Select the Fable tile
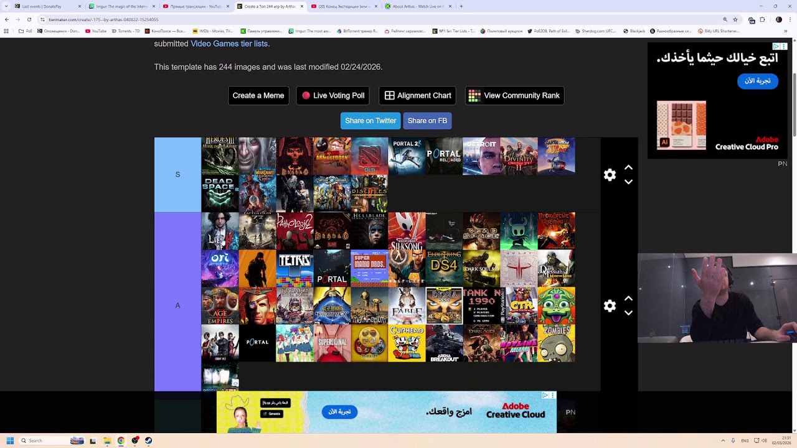 pyautogui.click(x=407, y=306)
